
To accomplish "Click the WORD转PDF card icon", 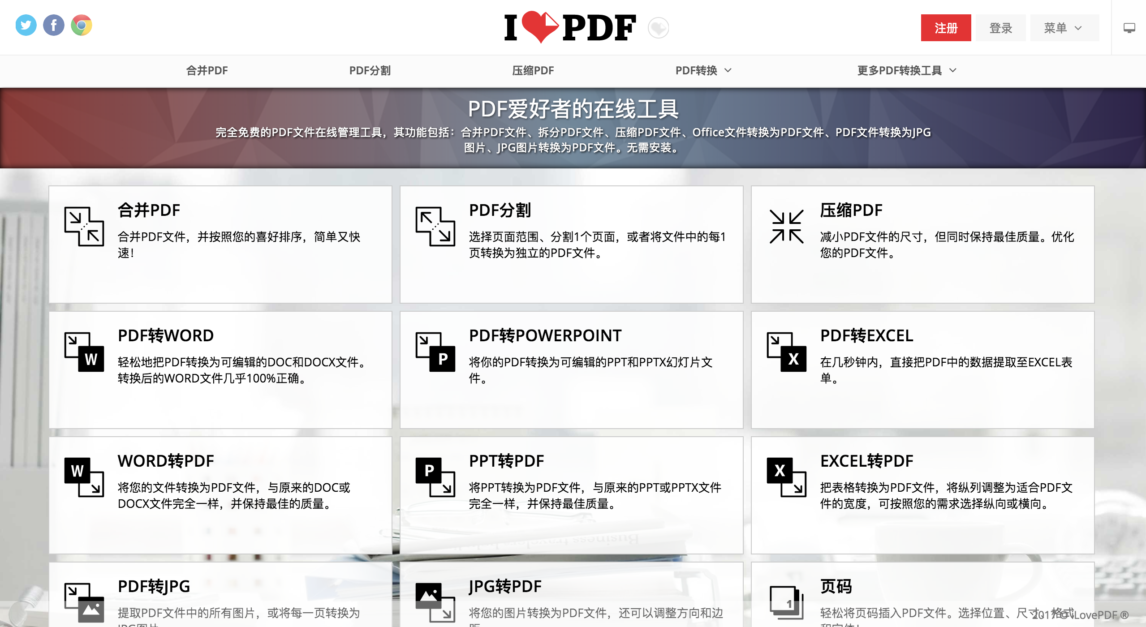I will point(84,477).
